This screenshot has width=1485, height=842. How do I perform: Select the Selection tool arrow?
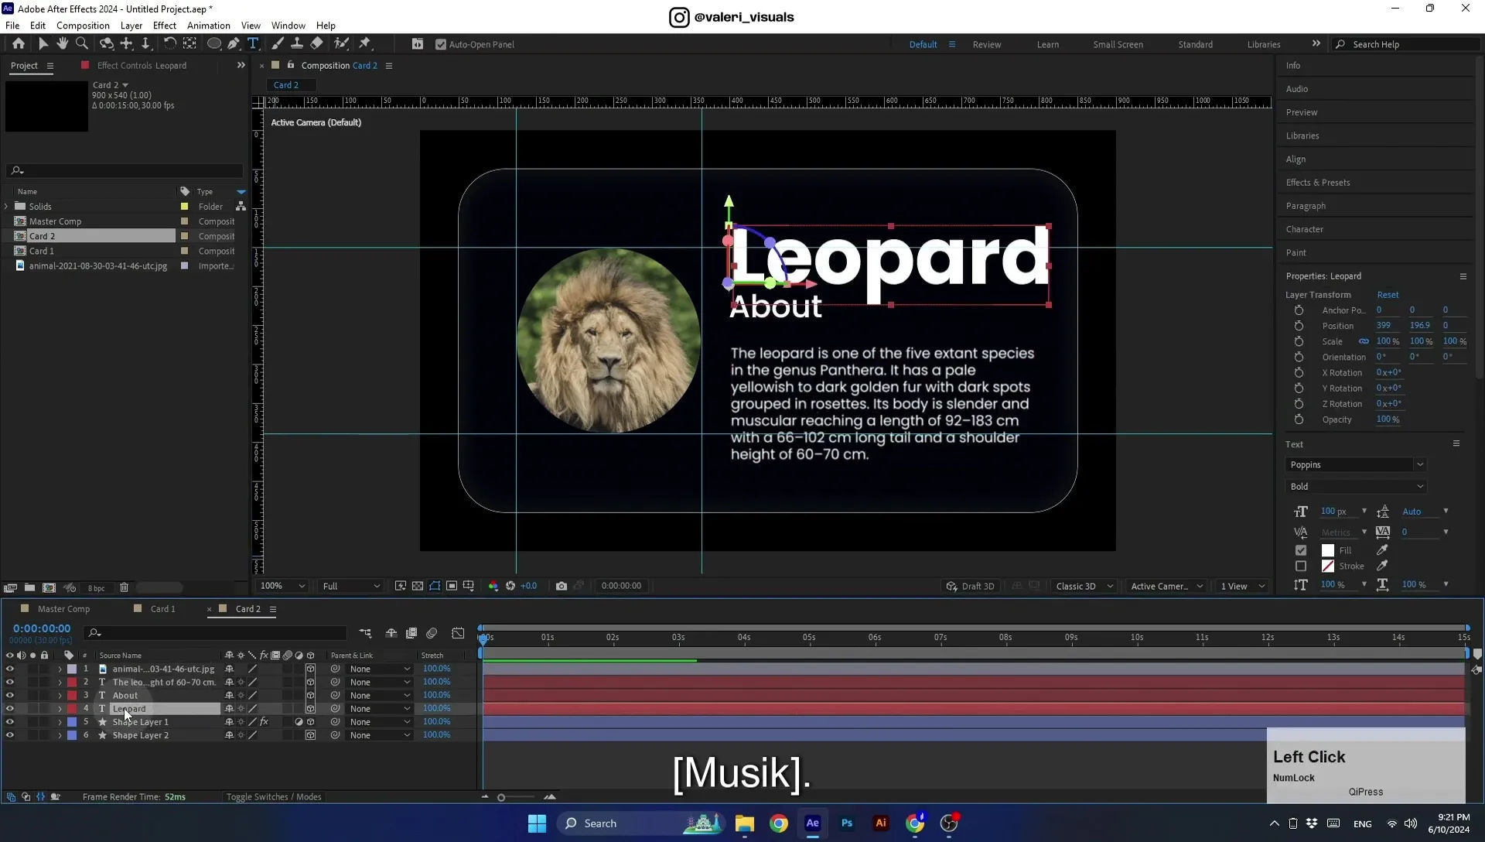43,44
